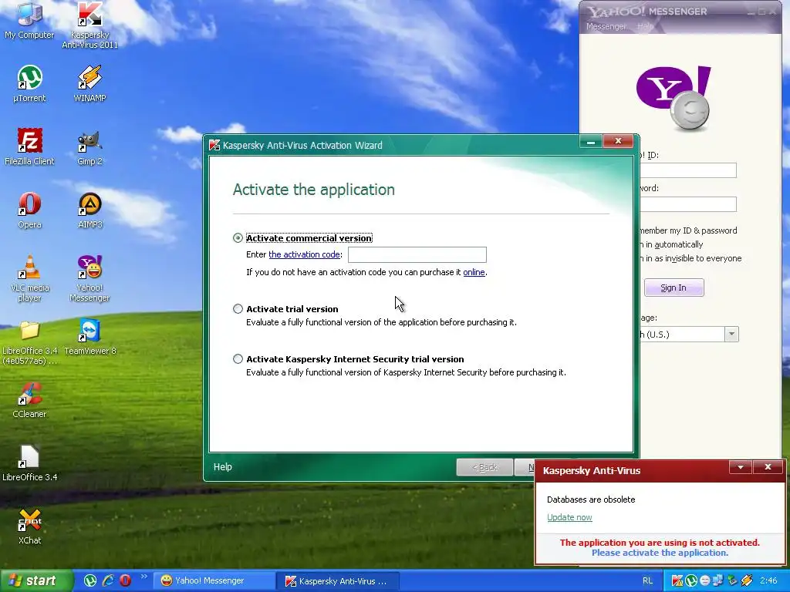Open Help in the Activation Wizard footer
The height and width of the screenshot is (592, 790).
tap(222, 467)
